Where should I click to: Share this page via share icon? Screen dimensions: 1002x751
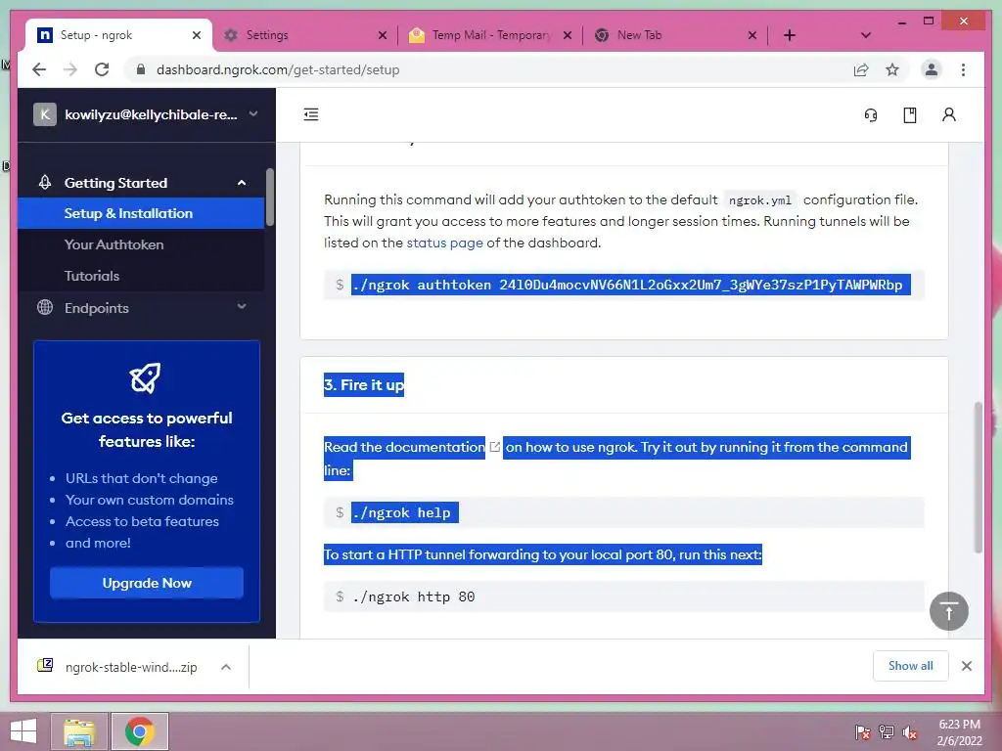[x=861, y=69]
